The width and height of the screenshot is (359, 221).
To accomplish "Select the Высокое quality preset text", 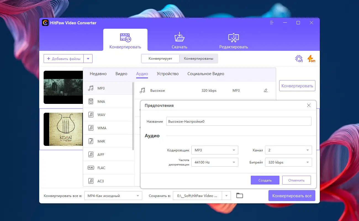I will coord(157,91).
